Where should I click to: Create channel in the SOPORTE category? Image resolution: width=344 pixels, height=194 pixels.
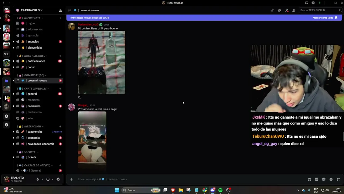coord(60,152)
